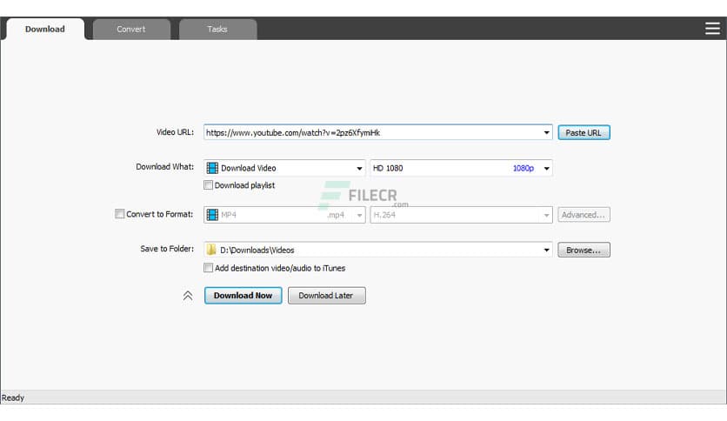Viewport: 727px width, 421px height.
Task: Click the blue 1080p quality label
Action: pos(524,168)
